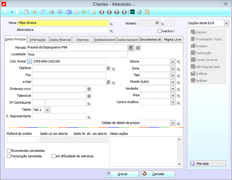The width and height of the screenshot is (232, 180).
Task: Open the Área dropdown
Action: pyautogui.click(x=173, y=95)
